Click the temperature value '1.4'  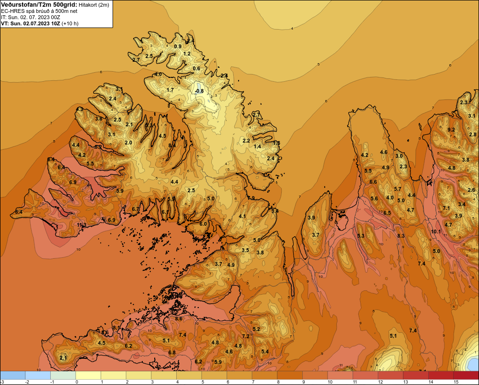[x=258, y=146]
